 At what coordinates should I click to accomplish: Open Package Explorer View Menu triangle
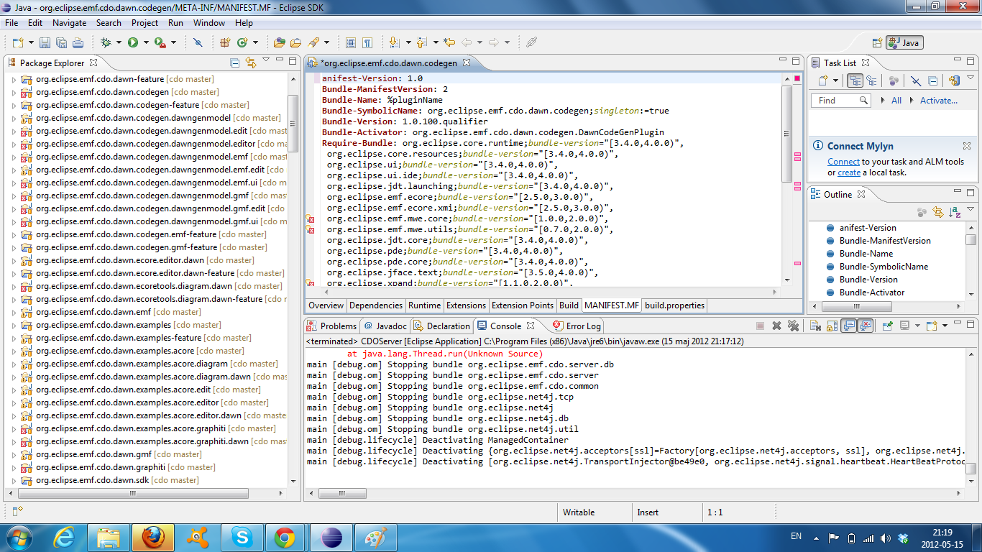[x=266, y=60]
